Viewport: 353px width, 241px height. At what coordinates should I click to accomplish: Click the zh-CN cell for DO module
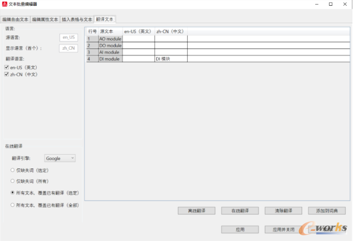point(171,46)
